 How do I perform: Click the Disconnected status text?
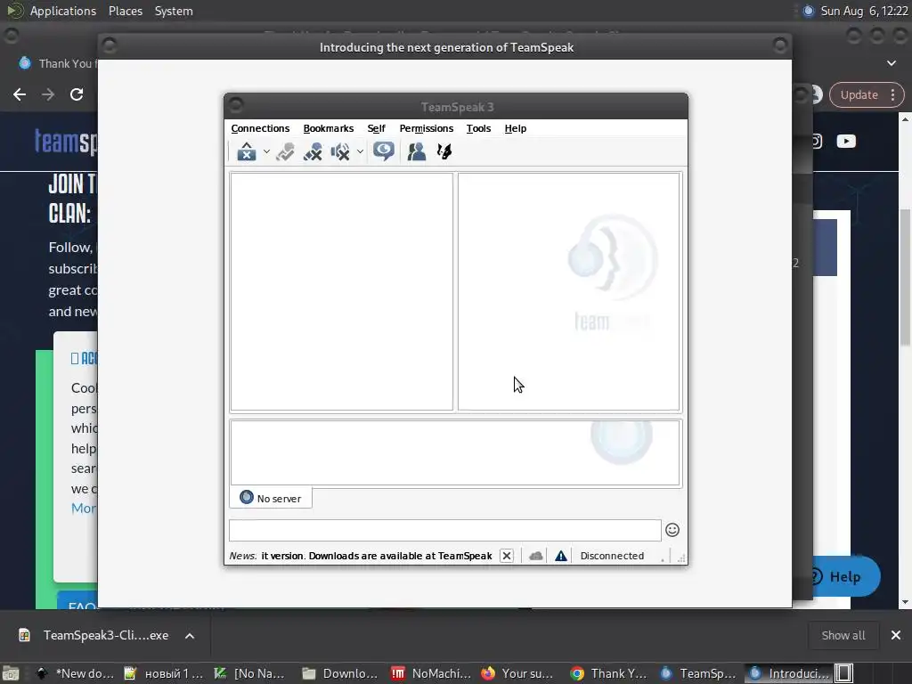tap(612, 556)
